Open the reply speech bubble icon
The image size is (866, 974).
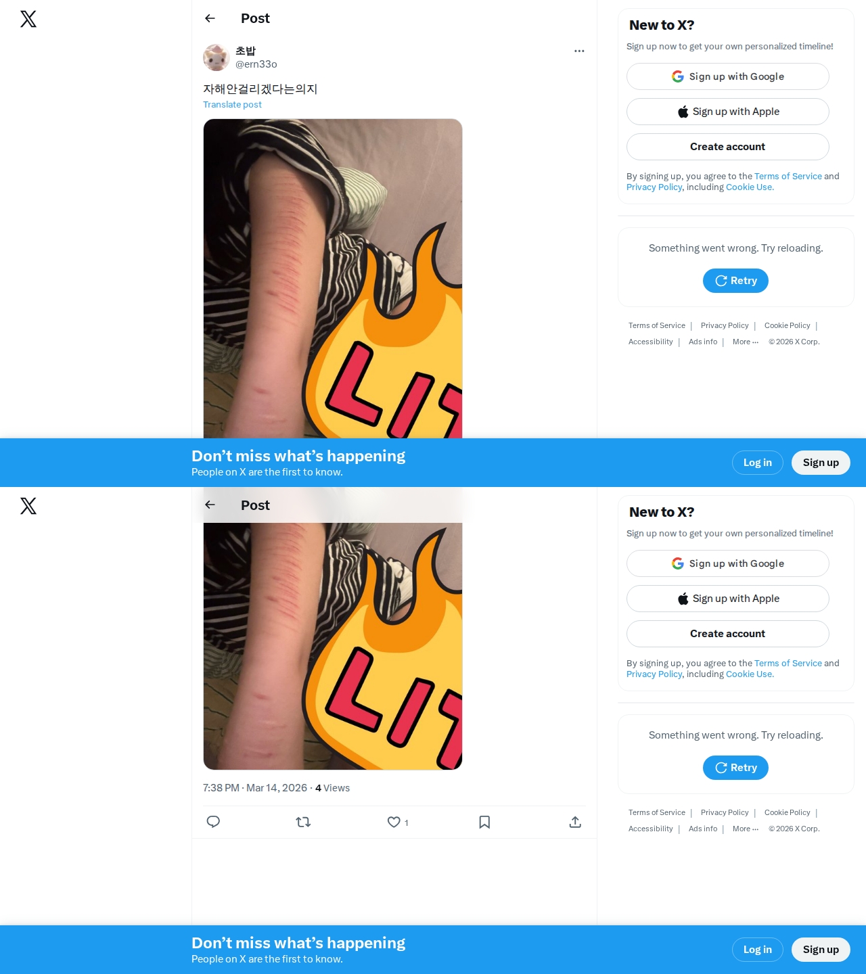[213, 822]
